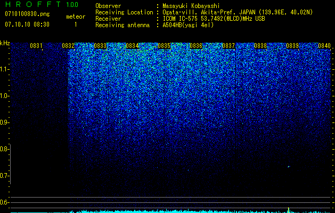
Task: Click the 1.0 frequency axis label
Action: pyautogui.click(x=4, y=96)
